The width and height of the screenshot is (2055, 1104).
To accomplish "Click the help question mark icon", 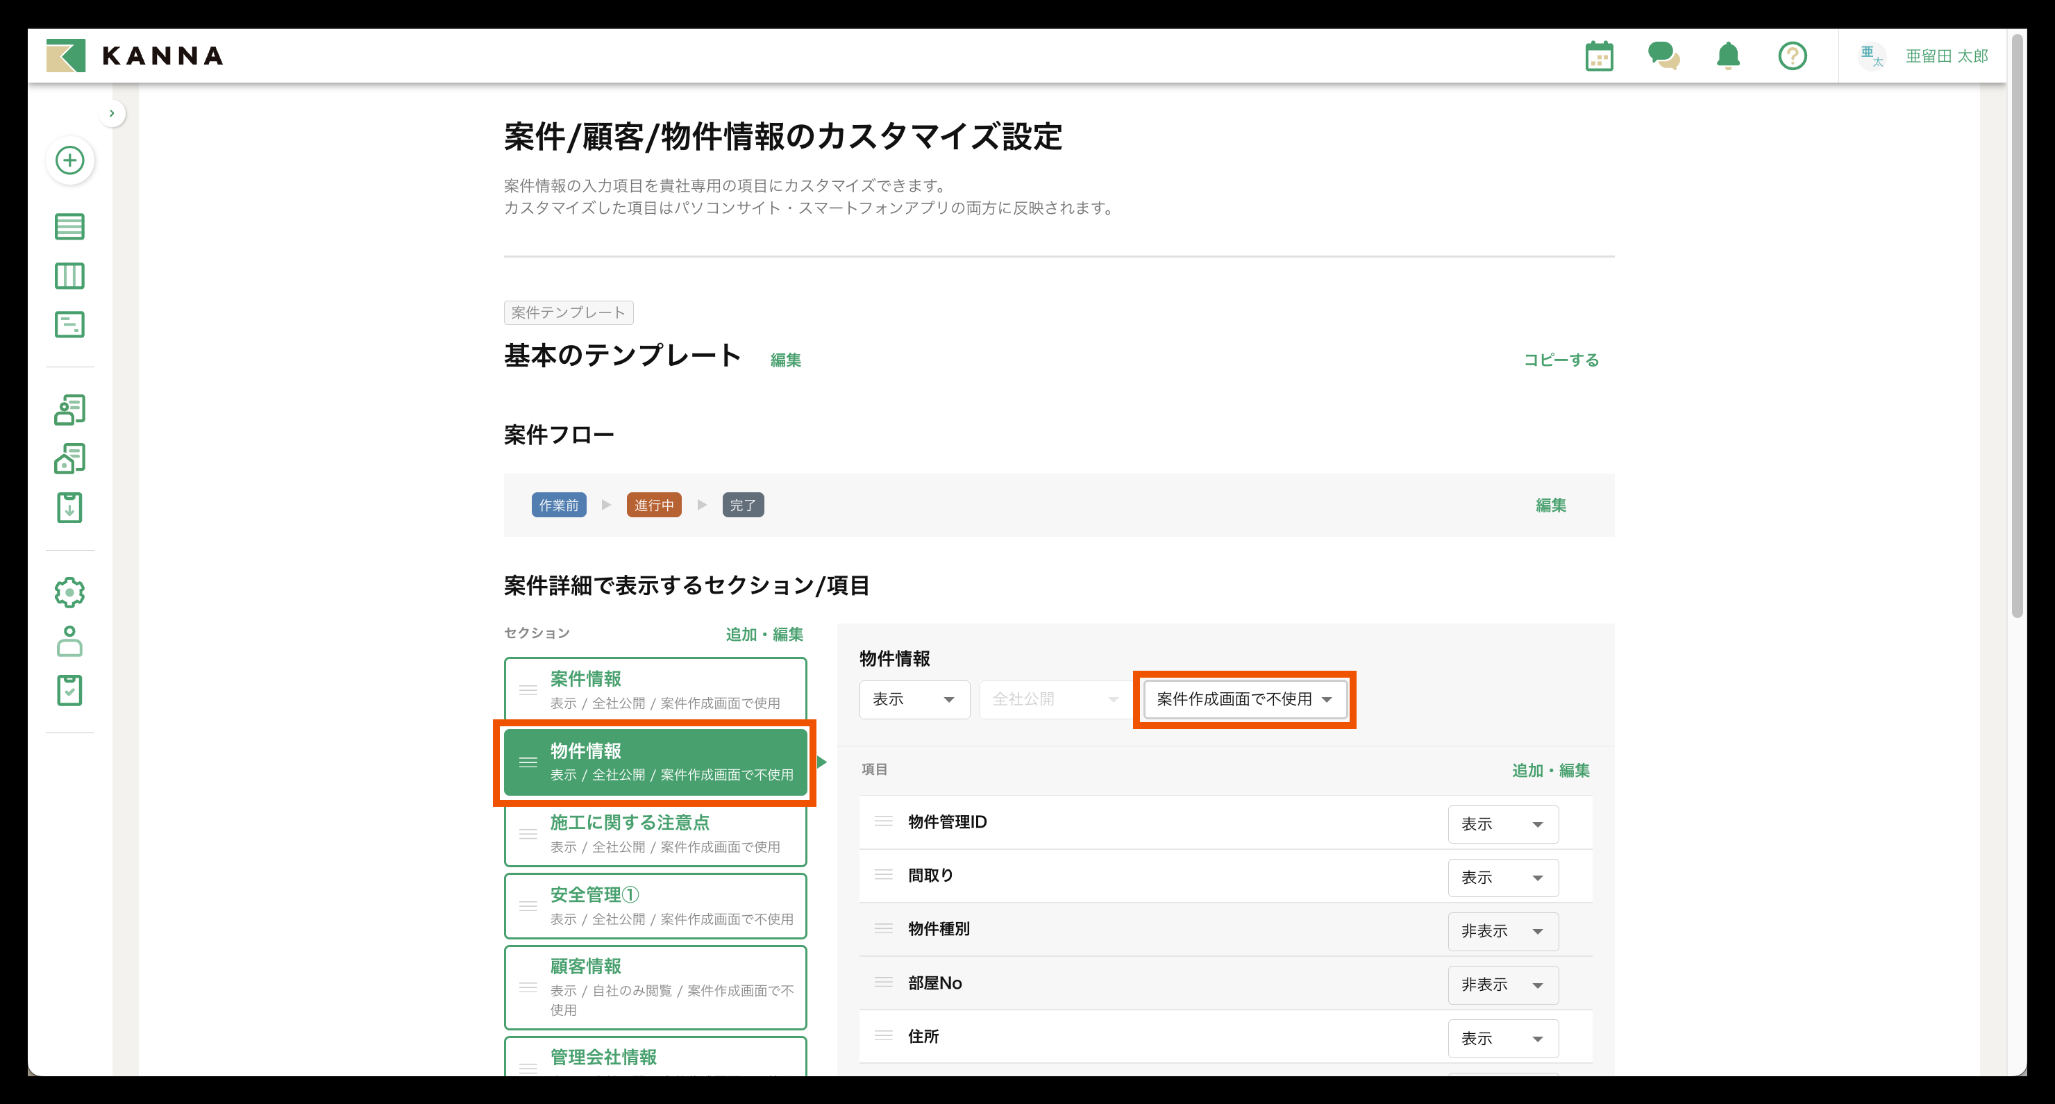I will click(x=1792, y=56).
